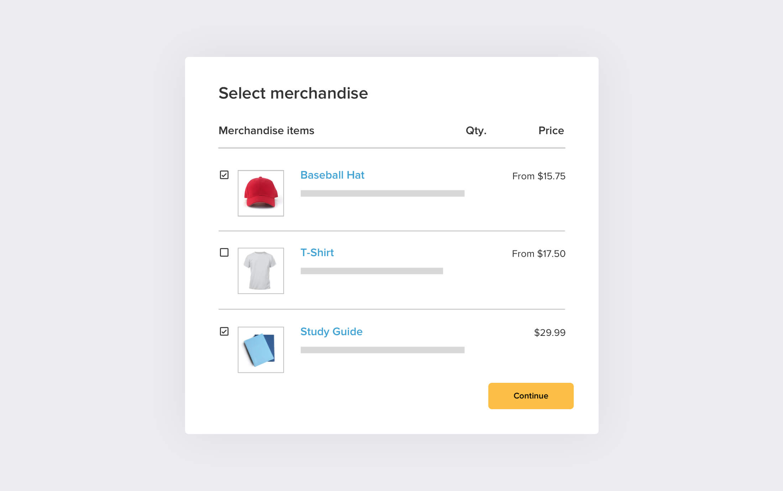Click the From $17.50 price
This screenshot has width=783, height=491.
(x=538, y=254)
